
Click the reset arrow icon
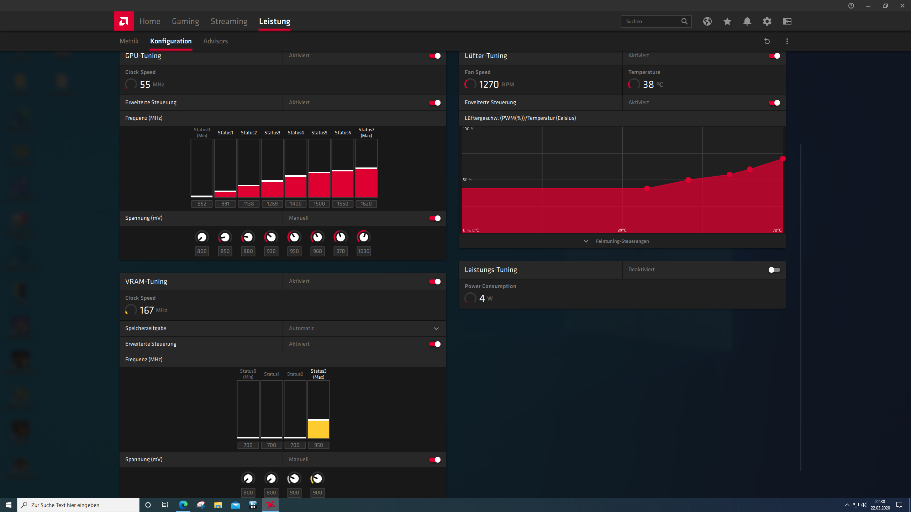click(x=767, y=41)
